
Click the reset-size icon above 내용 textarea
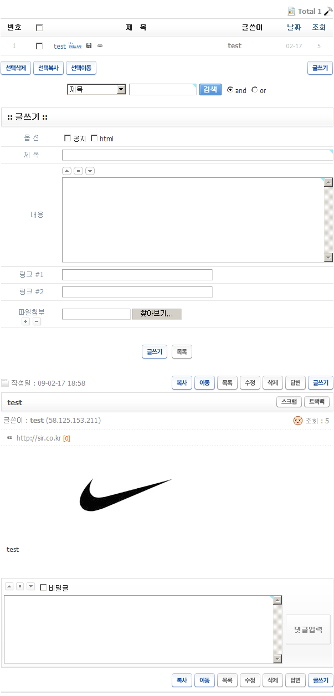[78, 171]
